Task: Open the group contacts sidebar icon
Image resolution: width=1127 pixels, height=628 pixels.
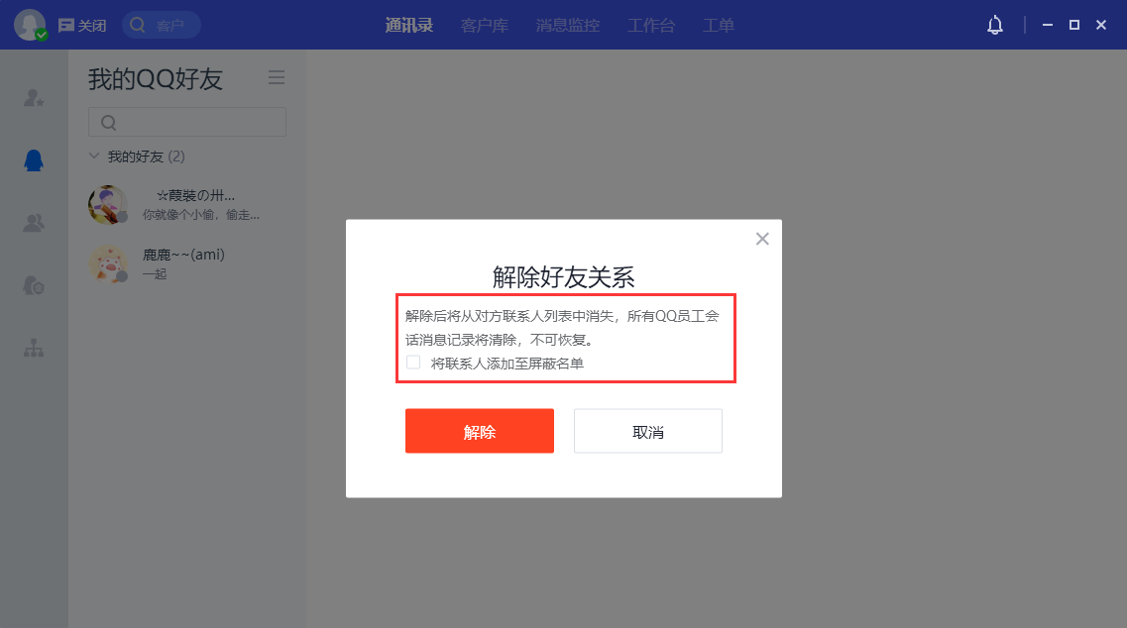Action: pos(34,223)
